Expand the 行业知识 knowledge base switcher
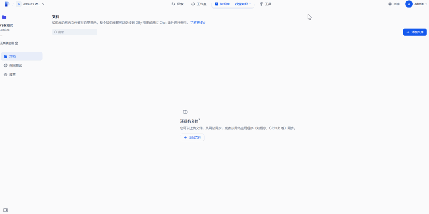Viewport: 429px width, 214px height. coord(243,4)
